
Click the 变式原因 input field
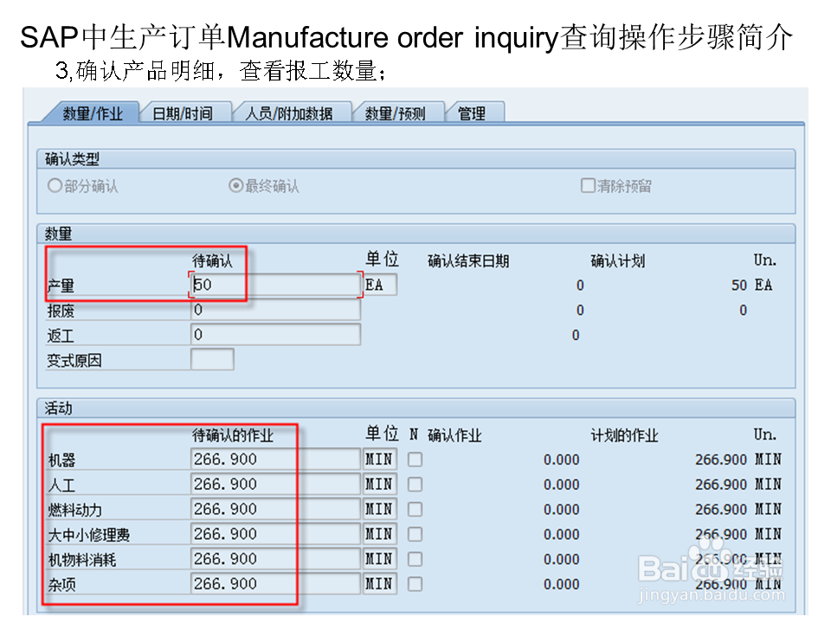point(212,360)
